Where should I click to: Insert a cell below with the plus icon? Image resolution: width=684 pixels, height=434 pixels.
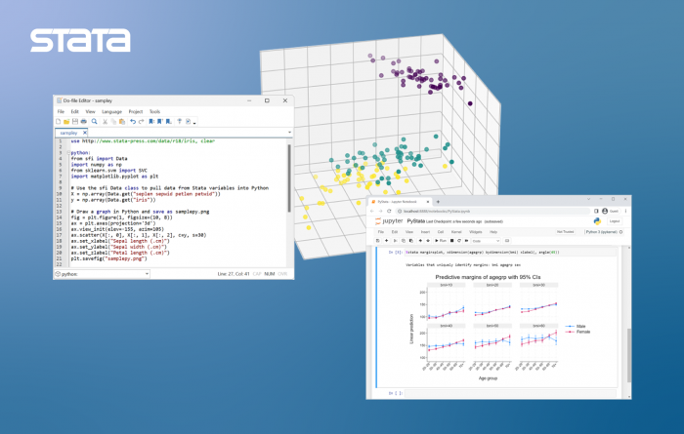click(x=387, y=241)
